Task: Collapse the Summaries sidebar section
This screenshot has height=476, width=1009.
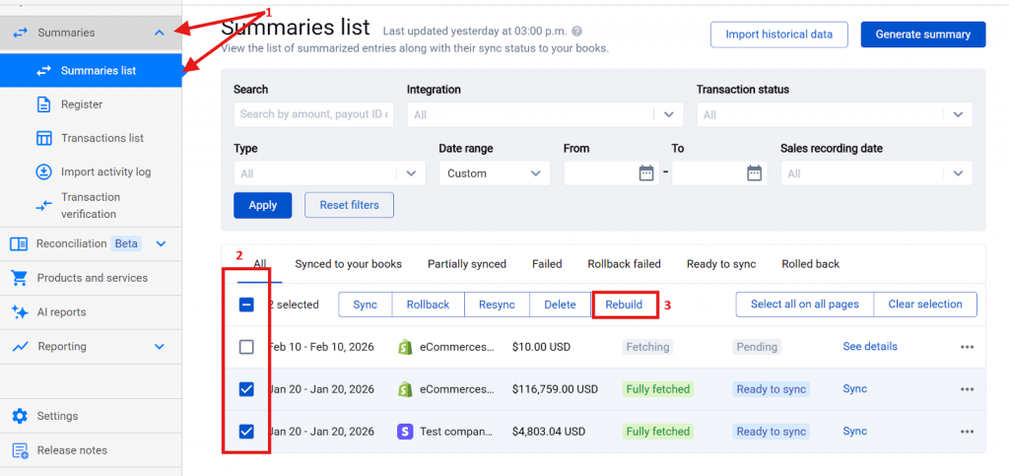Action: click(160, 34)
